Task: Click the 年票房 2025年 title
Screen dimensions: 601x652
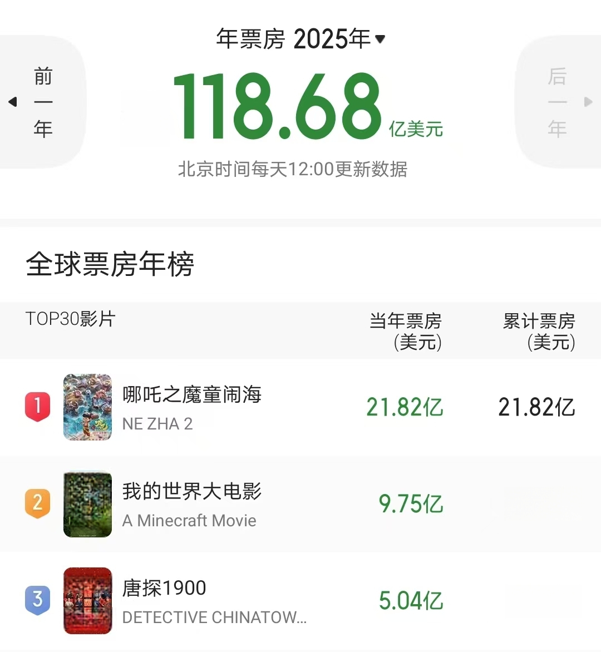Action: click(293, 39)
